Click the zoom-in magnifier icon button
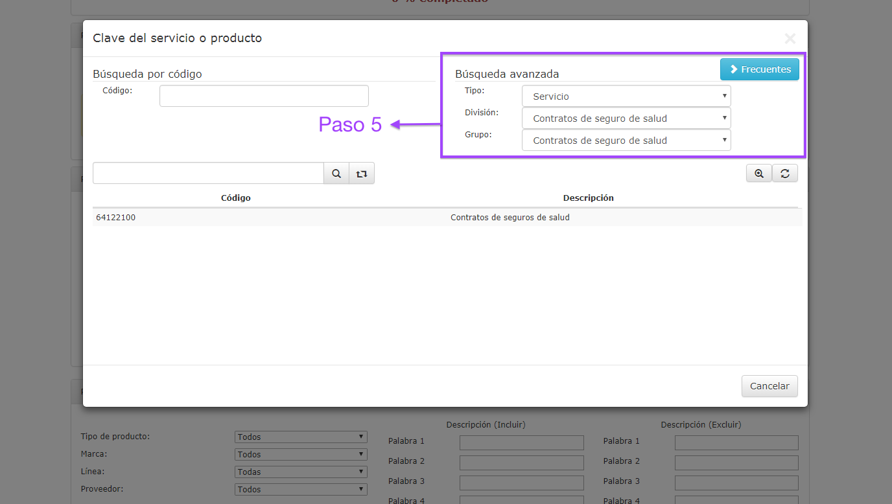Screen dimensions: 892x504 (759, 174)
